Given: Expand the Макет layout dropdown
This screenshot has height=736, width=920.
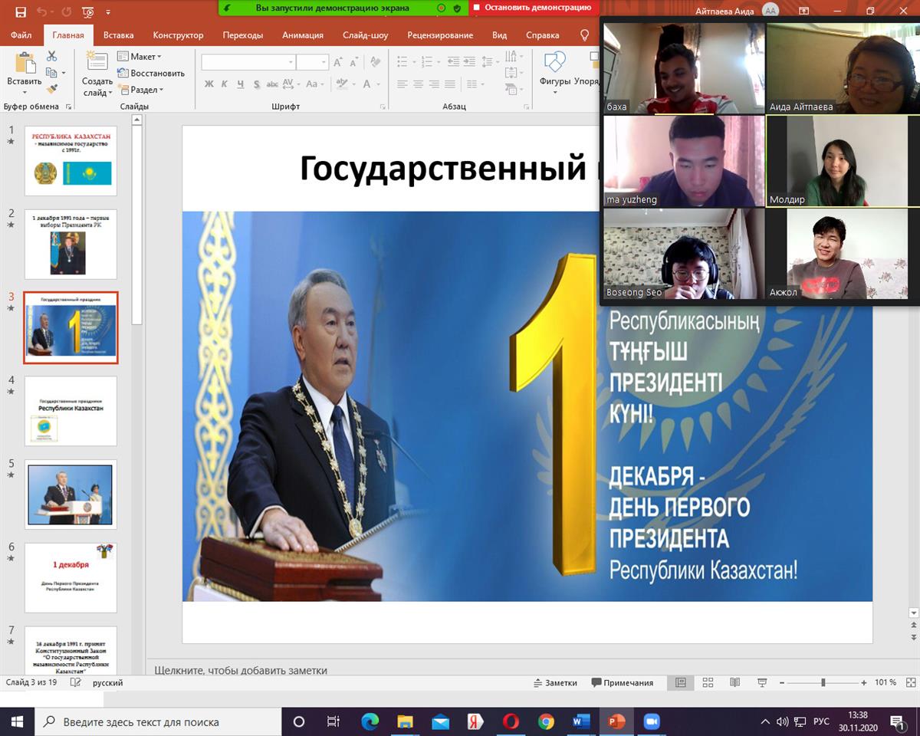Looking at the screenshot, I should pos(140,57).
